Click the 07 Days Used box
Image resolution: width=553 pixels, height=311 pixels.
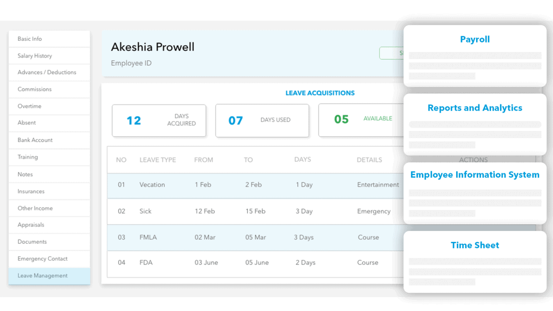click(262, 120)
